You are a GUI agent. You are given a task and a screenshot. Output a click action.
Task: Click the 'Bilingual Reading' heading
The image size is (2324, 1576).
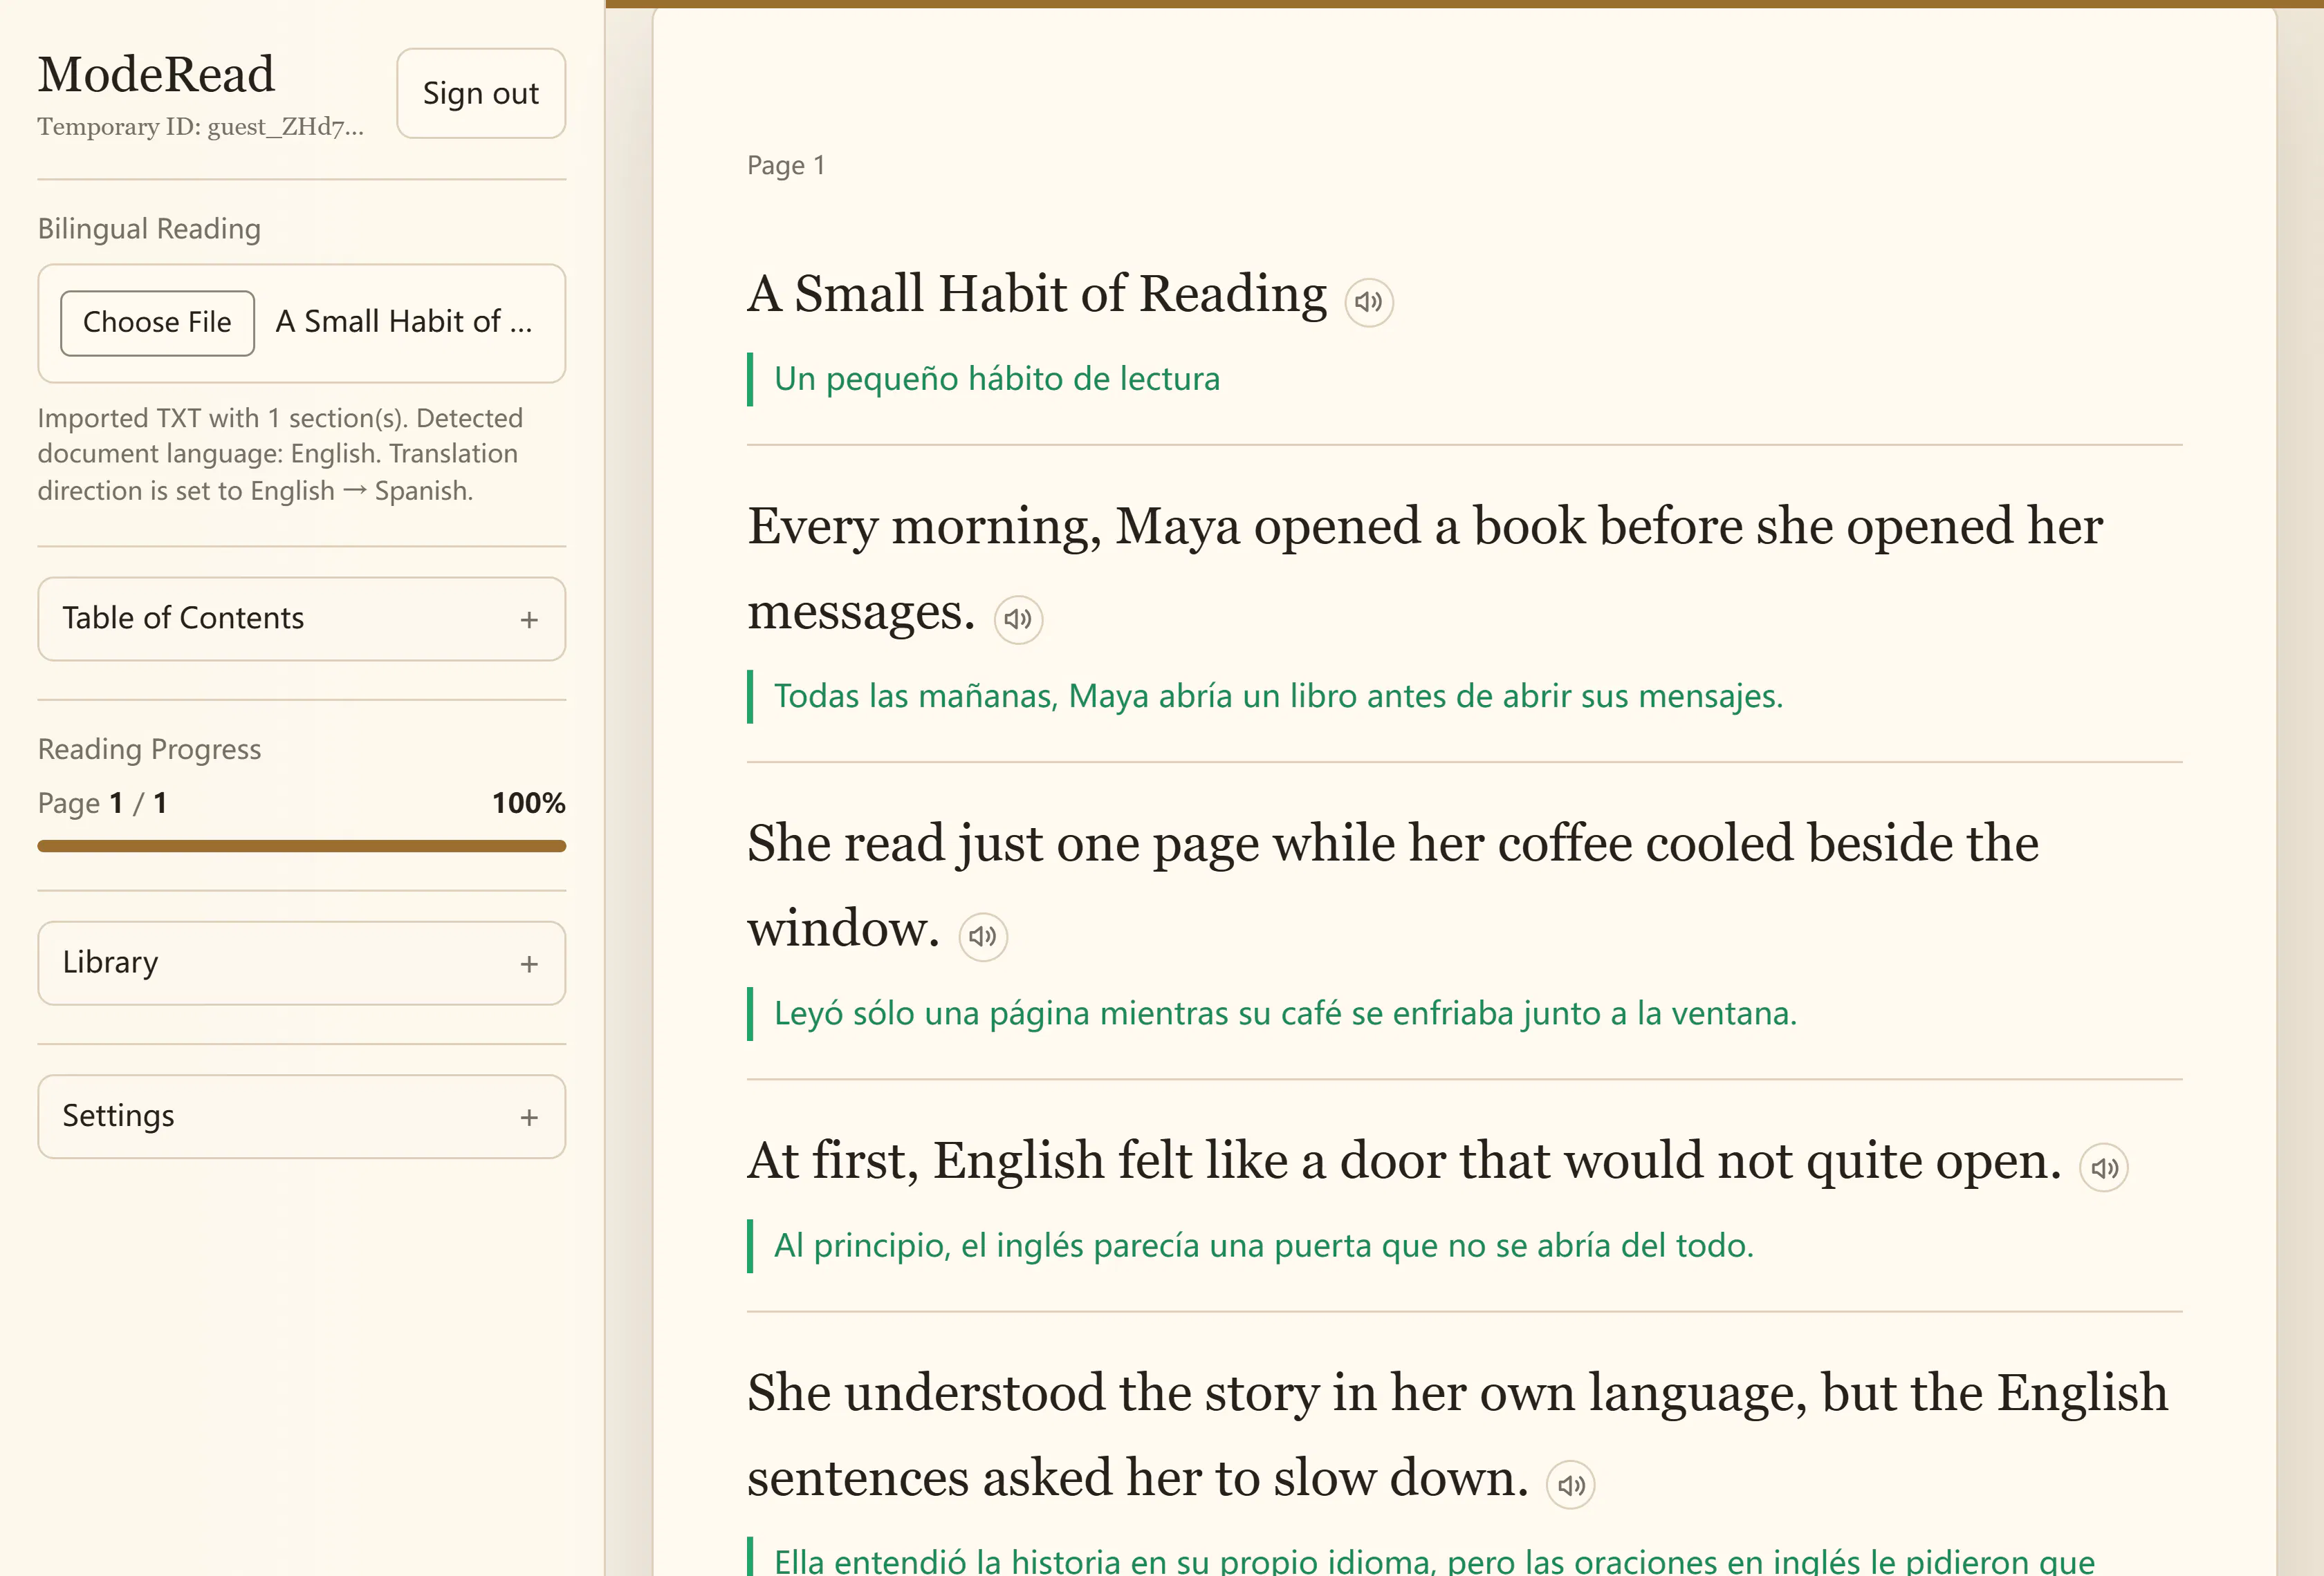(149, 229)
